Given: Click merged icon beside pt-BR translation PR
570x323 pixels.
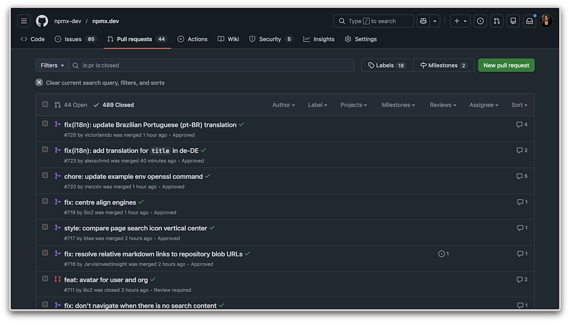Looking at the screenshot, I should (57, 124).
